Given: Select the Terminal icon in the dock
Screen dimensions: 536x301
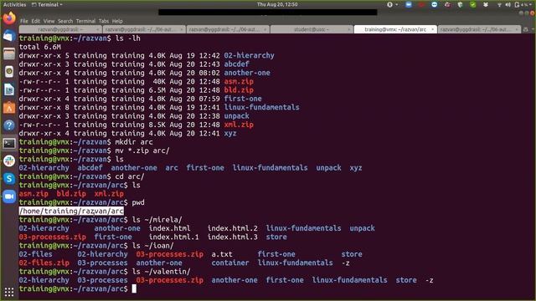Looking at the screenshot, I should 9,143.
